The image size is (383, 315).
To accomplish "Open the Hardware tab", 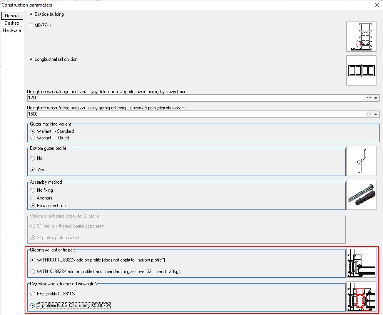I will pos(12,30).
